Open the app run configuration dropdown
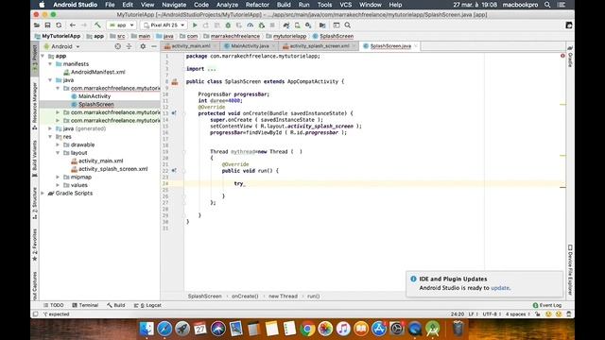The width and height of the screenshot is (605, 340). coord(122,25)
